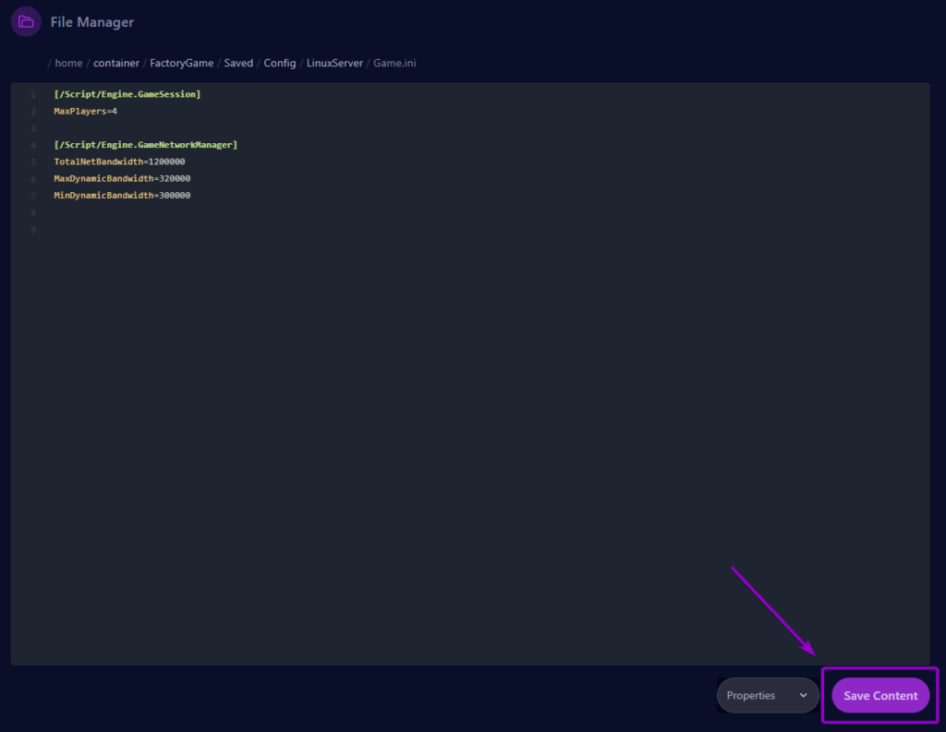946x732 pixels.
Task: Click the MaxDynamicBandwidth=320000 line
Action: [122, 178]
